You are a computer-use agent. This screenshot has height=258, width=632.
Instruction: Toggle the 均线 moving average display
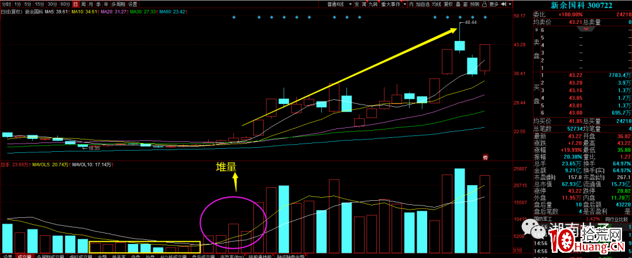coord(437,5)
